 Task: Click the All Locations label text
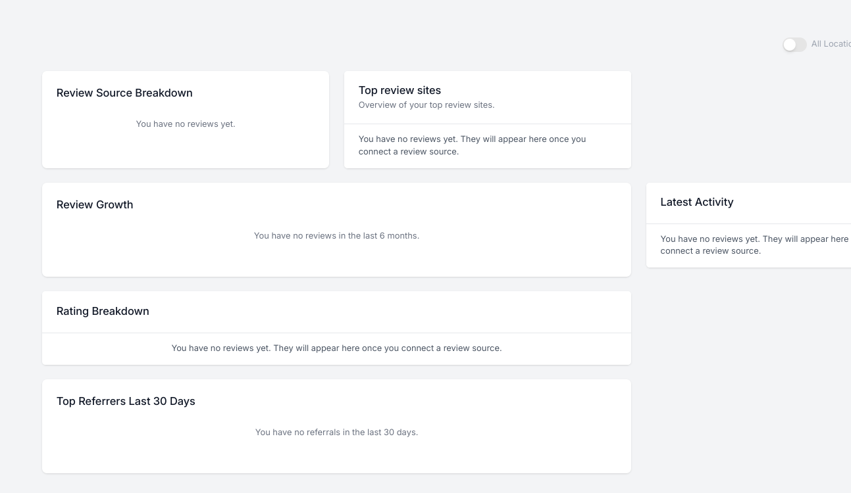[x=831, y=44]
